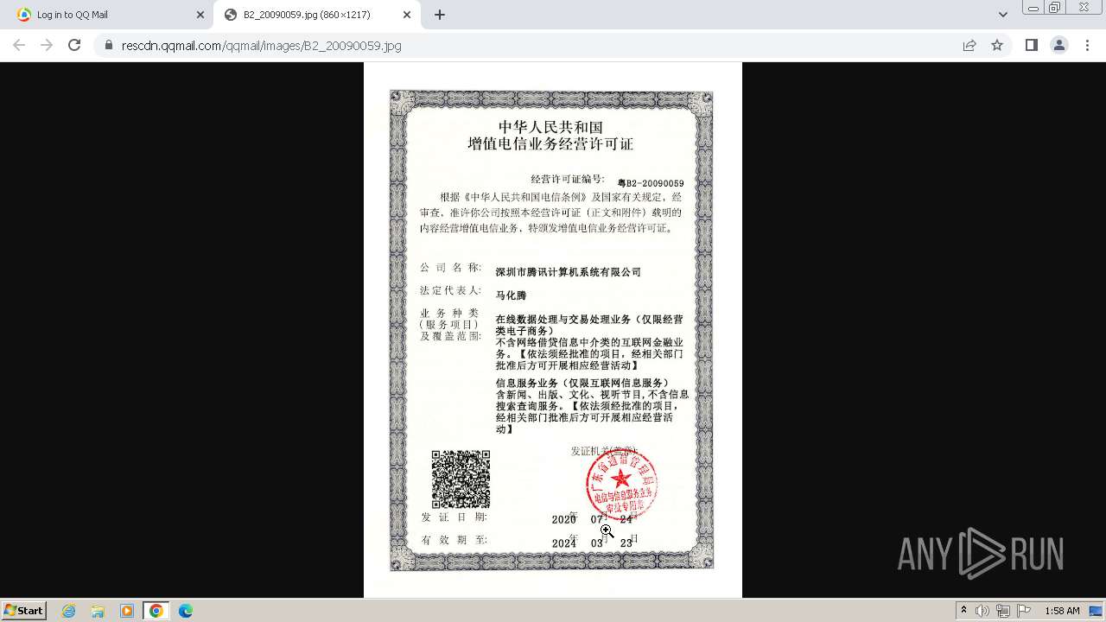Reload the current page
The width and height of the screenshot is (1106, 622).
click(x=74, y=45)
